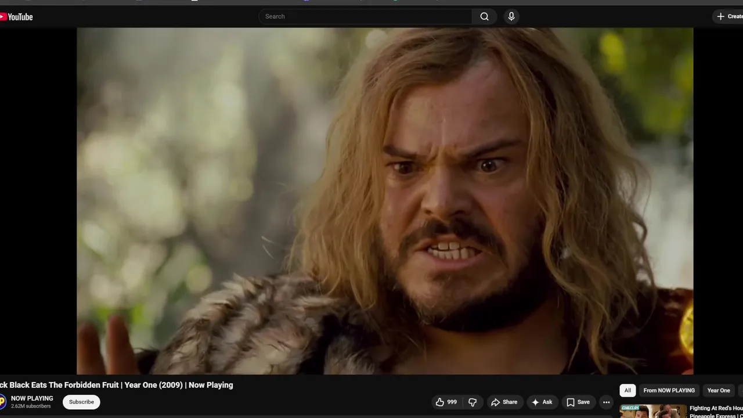Open Fighting At Red's House video thumbnail
Screen dimensions: 743x418
653,412
